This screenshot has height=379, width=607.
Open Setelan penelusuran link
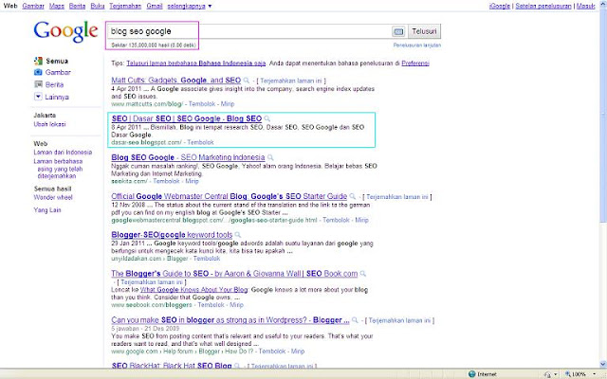click(x=543, y=6)
